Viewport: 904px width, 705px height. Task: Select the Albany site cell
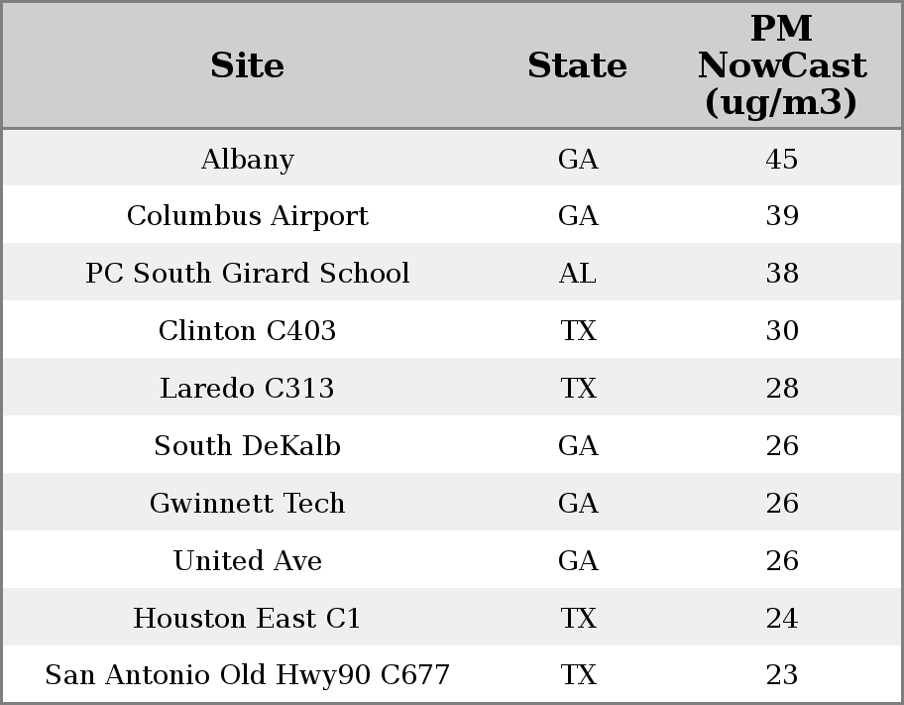tap(247, 160)
